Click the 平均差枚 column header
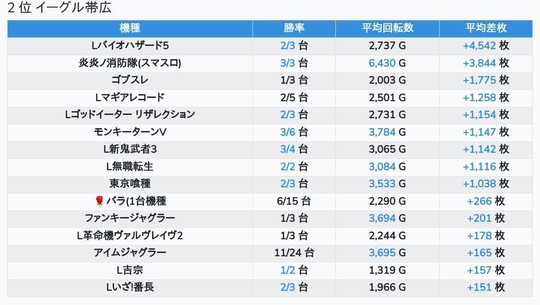This screenshot has height=305, width=540. point(486,28)
